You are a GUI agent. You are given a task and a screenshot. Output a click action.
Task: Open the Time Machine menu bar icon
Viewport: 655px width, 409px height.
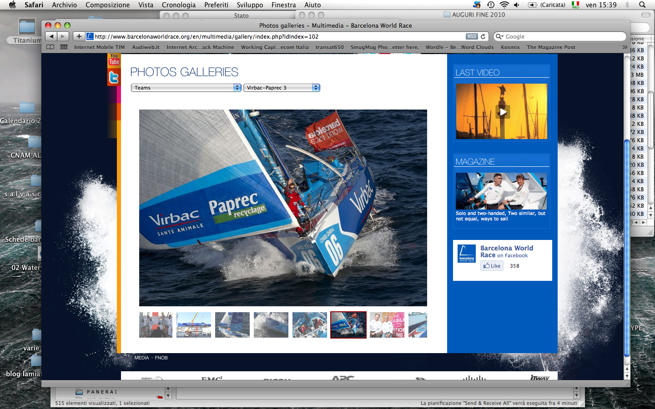491,5
